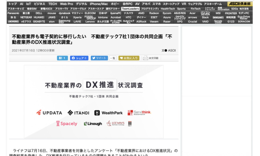
Task: Navigate to the スタートアップ category
Action: [171, 4]
